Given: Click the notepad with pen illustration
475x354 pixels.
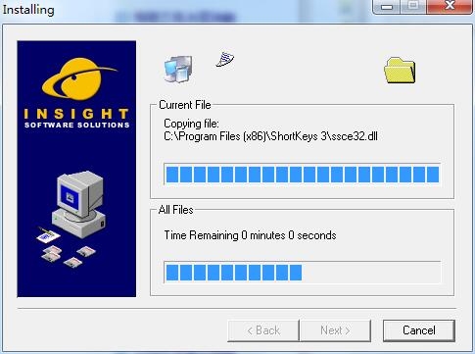Looking at the screenshot, I should click(x=48, y=234).
